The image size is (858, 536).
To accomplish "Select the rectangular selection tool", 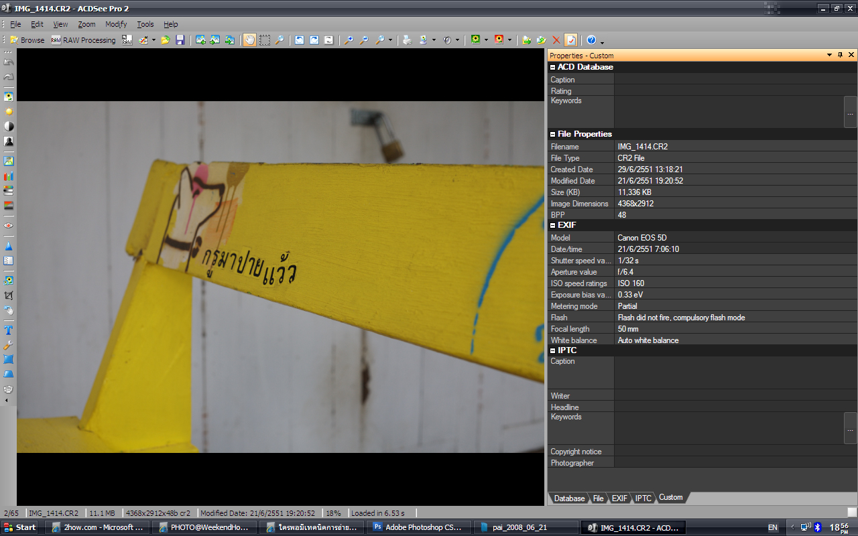I will click(x=265, y=40).
